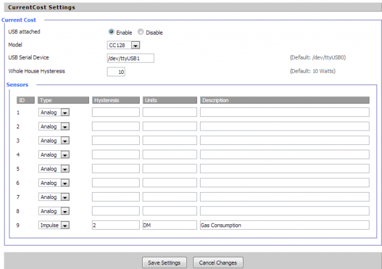Click the Hysteresis field for sensor 4
382x269 pixels.
[116, 154]
